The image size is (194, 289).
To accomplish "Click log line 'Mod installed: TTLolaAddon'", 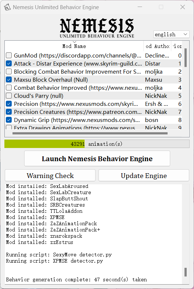I will coord(44,211).
